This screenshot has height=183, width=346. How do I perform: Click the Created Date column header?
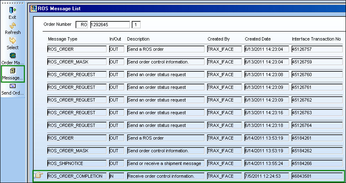pyautogui.click(x=258, y=39)
